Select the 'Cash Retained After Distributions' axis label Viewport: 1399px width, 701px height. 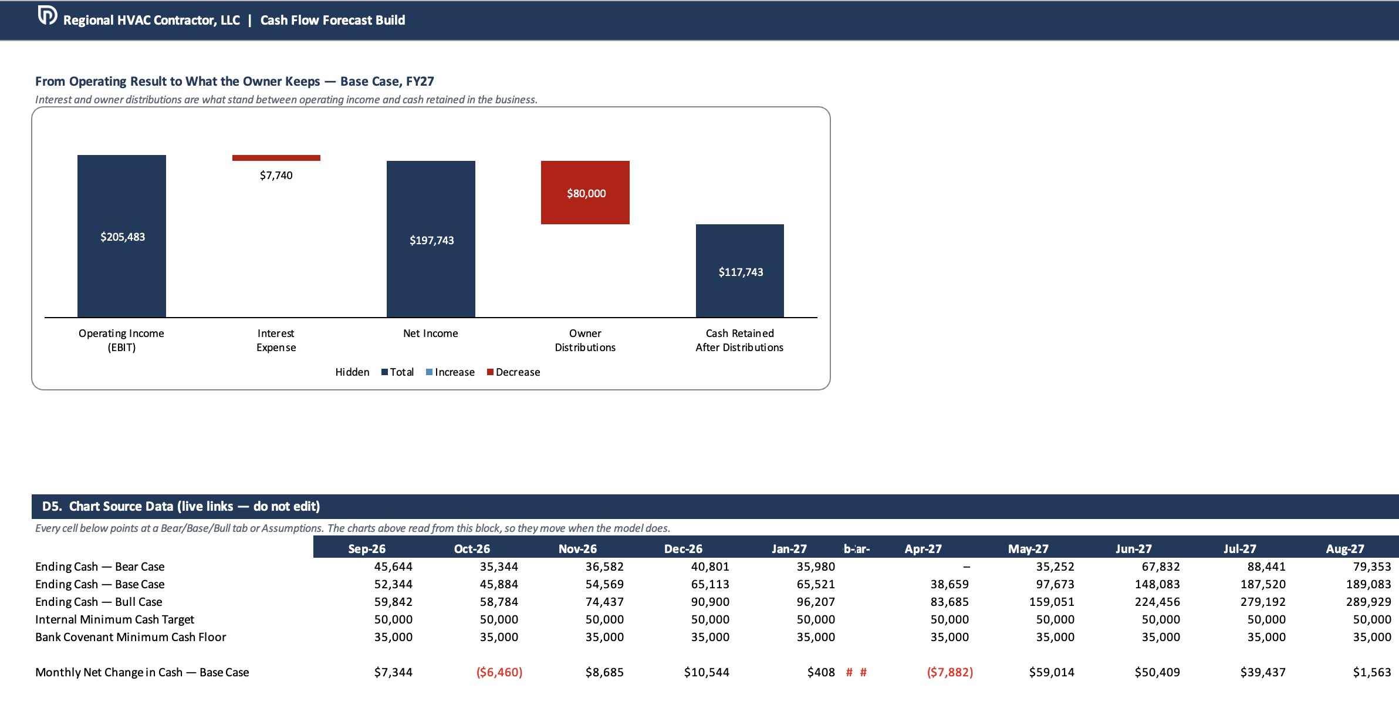pyautogui.click(x=739, y=341)
